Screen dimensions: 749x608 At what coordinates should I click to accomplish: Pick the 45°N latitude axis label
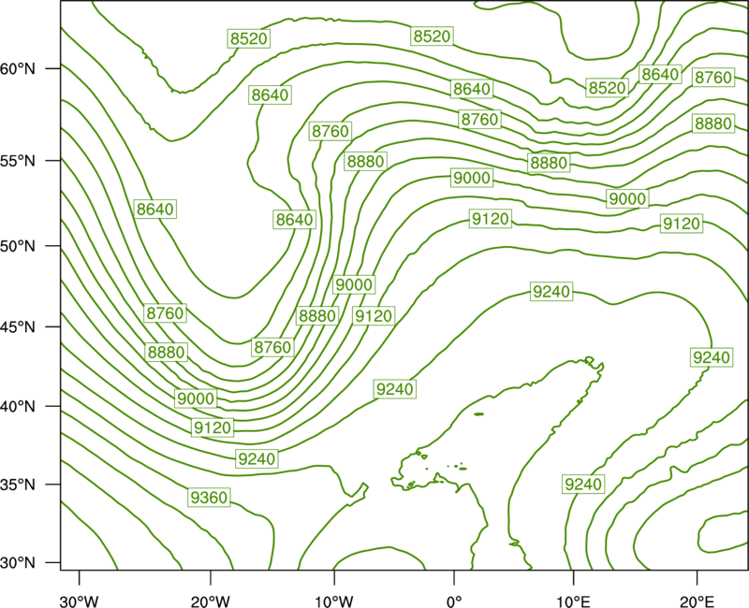pos(18,326)
